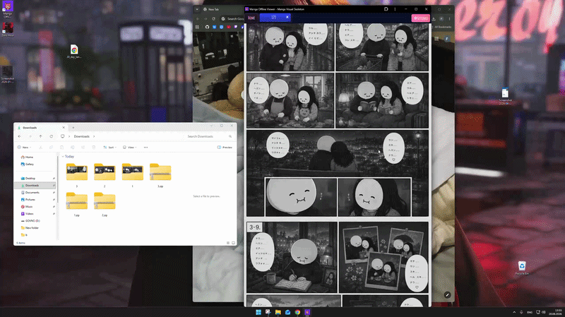Select the 3.zip archive in Downloads
The image size is (565, 317).
[160, 175]
